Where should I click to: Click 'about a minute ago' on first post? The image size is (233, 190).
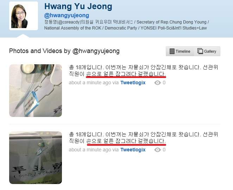90,83
